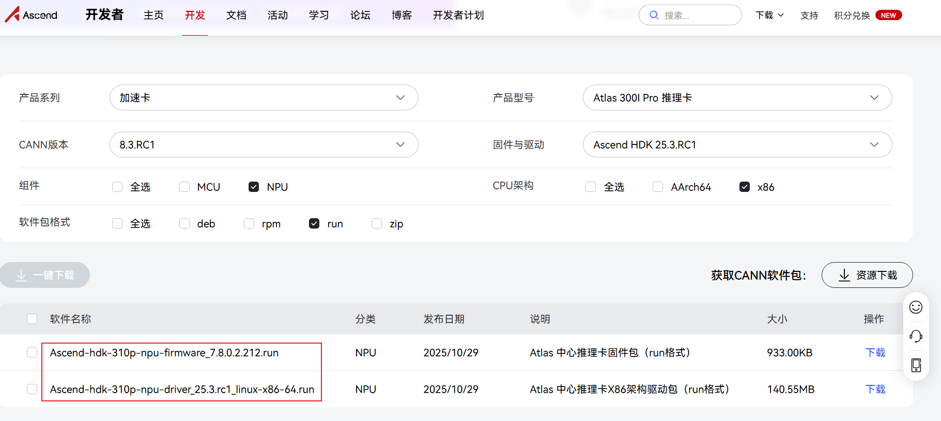941x421 pixels.
Task: Enable the rpm package format checkbox
Action: [249, 223]
